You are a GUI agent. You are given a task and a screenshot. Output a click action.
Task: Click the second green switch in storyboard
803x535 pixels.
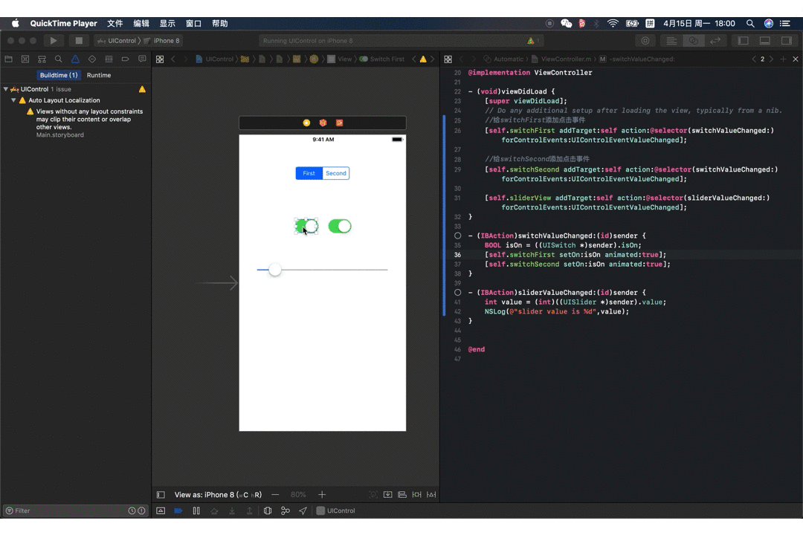tap(340, 227)
